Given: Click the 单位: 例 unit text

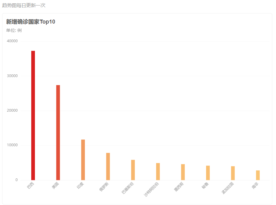Looking at the screenshot, I should click(x=14, y=30).
